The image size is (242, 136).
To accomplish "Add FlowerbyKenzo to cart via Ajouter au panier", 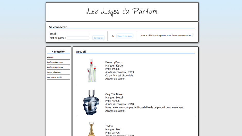I will click(x=115, y=79).
